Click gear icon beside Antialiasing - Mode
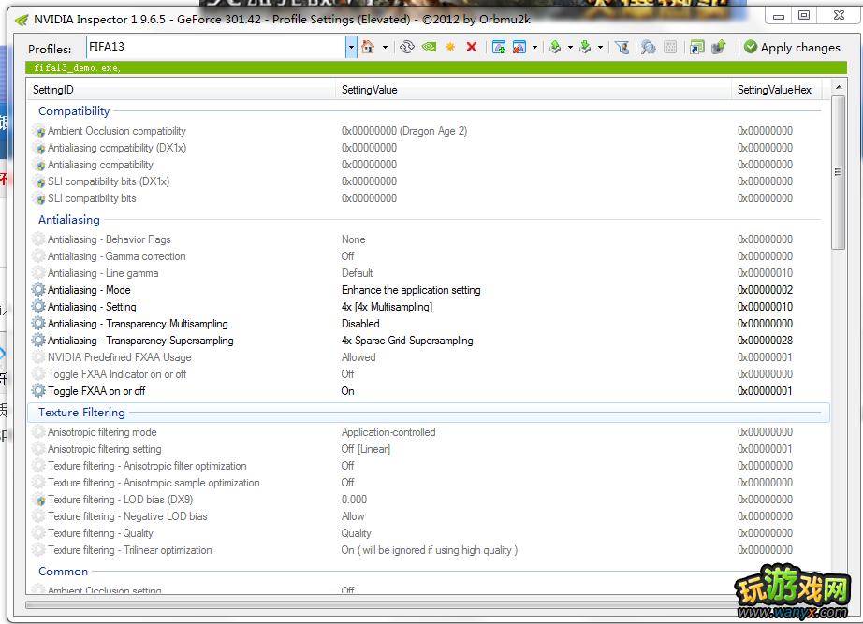The width and height of the screenshot is (863, 624). coord(38,289)
